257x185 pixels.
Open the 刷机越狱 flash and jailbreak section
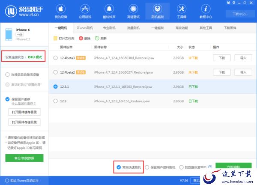click(x=157, y=11)
